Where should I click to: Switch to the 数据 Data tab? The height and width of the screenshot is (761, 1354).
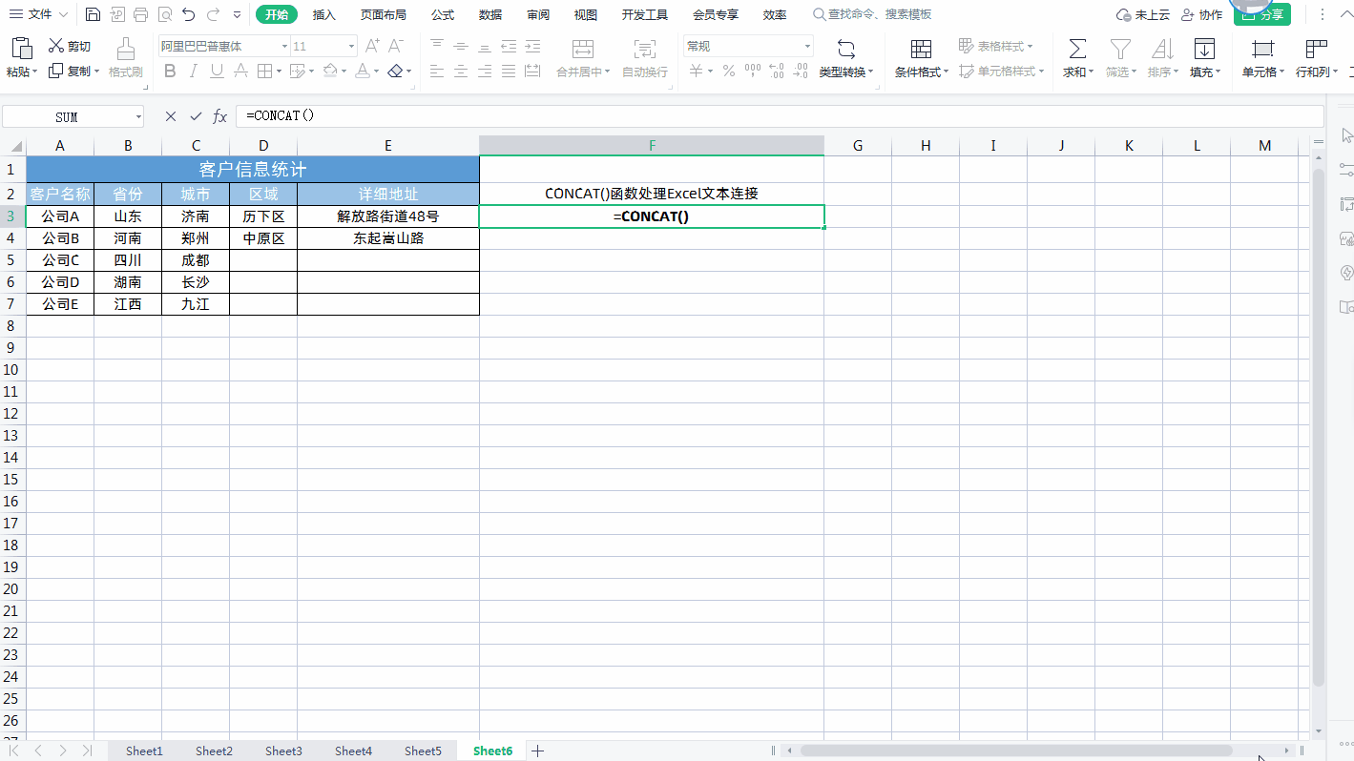(x=490, y=14)
